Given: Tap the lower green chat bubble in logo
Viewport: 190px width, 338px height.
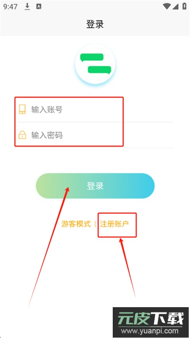Looking at the screenshot, I should pos(99,70).
